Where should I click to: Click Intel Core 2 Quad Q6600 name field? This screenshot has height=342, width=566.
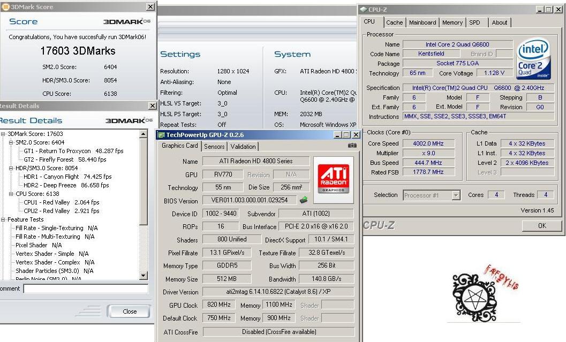tap(457, 44)
